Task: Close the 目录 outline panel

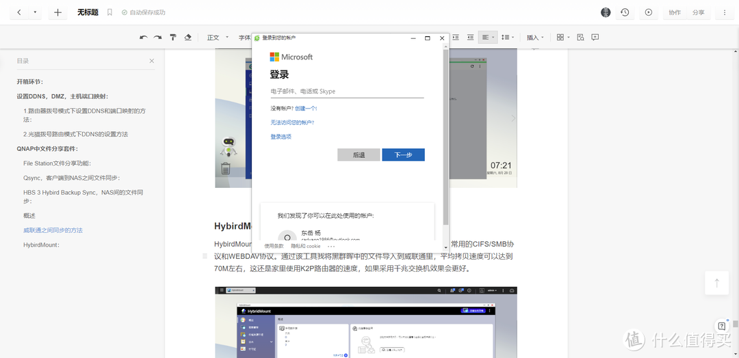Action: point(152,61)
